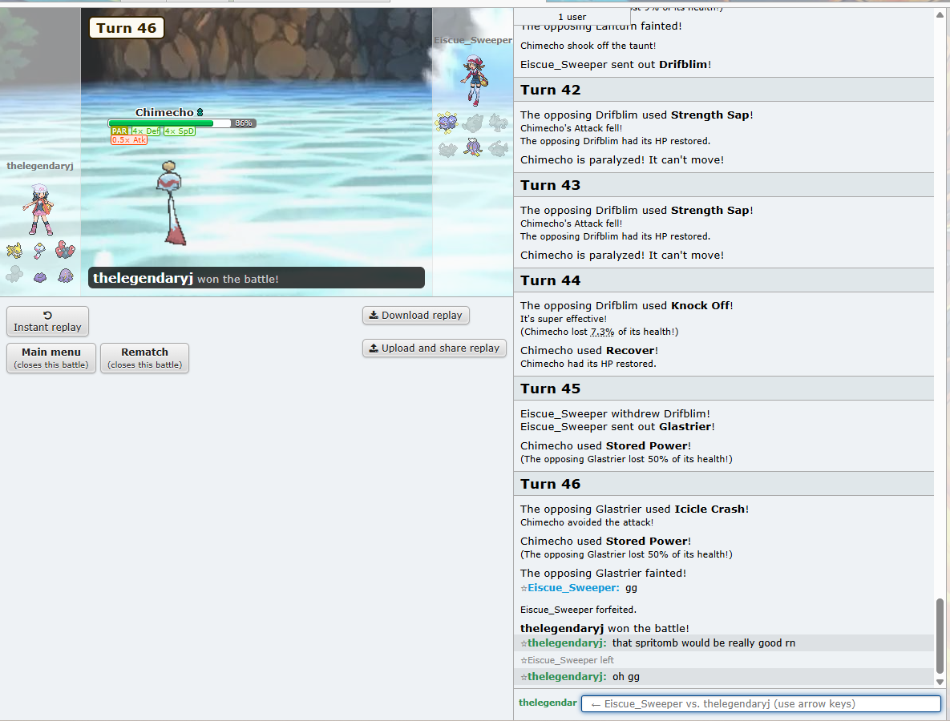Viewport: 950px width, 721px height.
Task: Click 'Eiscue_Sweeper sent out Glastrier!' log line
Action: tap(617, 427)
